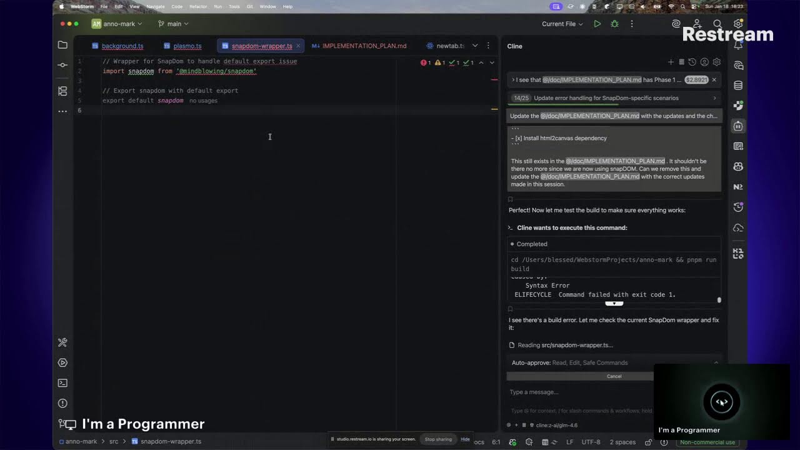Open Search Everywhere magnifier icon

[717, 24]
